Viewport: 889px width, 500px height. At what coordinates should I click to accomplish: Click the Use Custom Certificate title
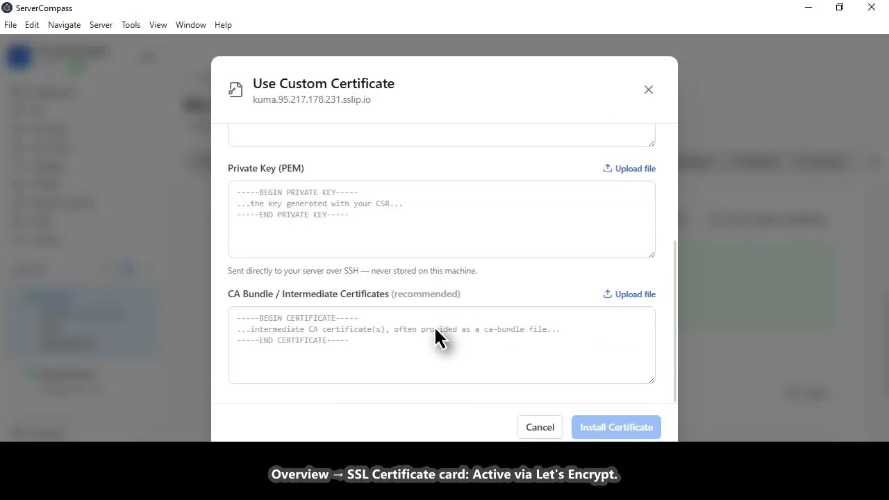pos(324,83)
